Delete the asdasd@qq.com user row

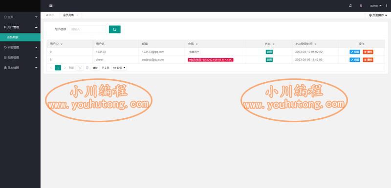(368, 60)
